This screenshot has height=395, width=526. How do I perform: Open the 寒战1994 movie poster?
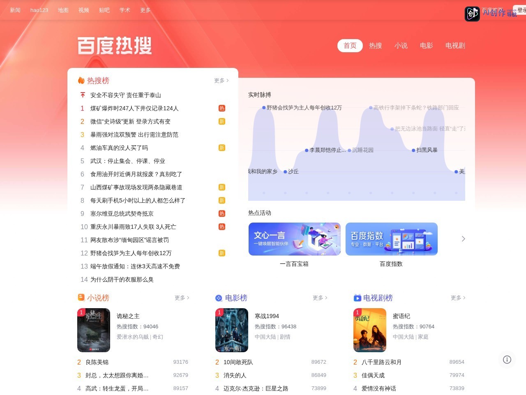coord(232,330)
